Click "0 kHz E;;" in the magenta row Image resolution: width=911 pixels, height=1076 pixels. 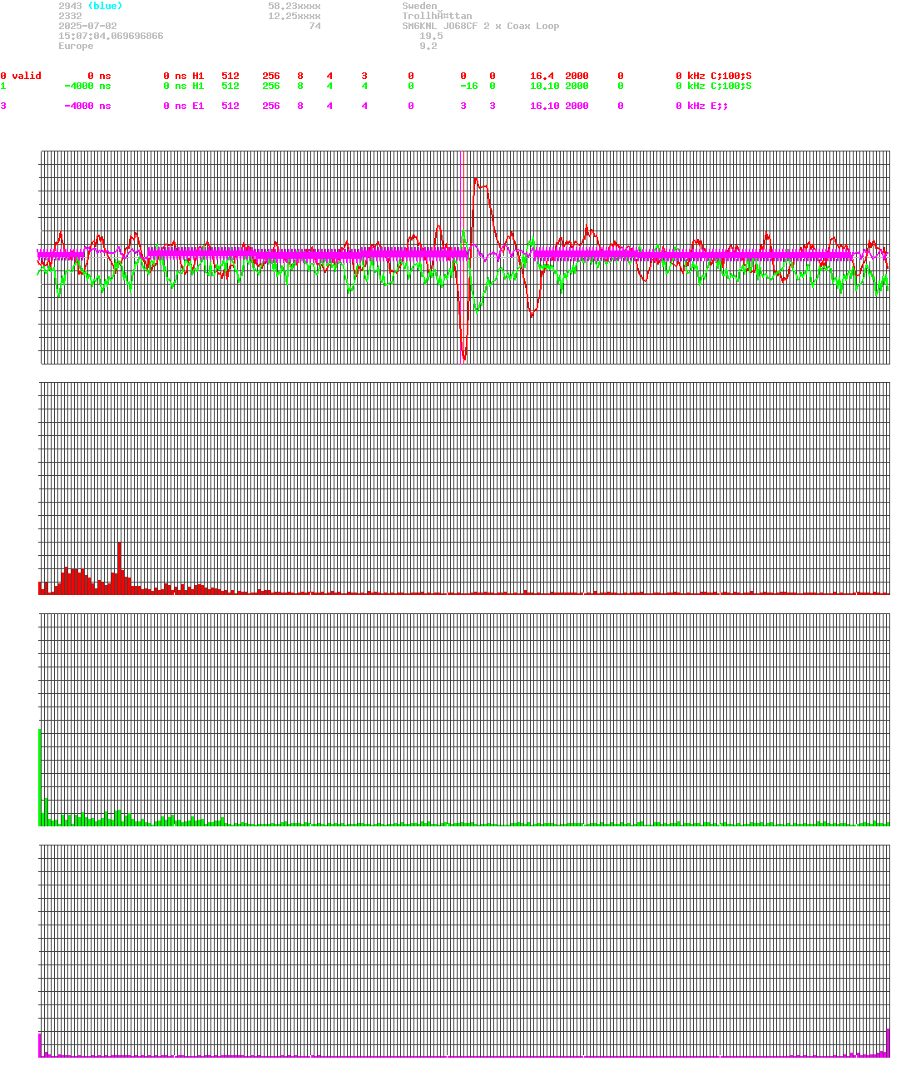(702, 106)
